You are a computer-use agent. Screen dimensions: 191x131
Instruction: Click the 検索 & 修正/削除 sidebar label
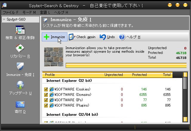click(20, 38)
